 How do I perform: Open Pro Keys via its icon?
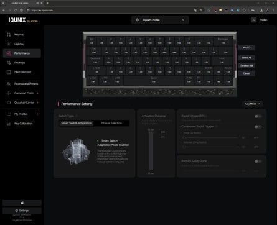click(9, 63)
